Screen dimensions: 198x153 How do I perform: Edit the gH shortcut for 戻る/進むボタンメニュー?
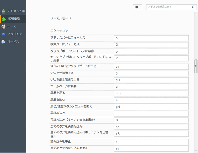[151, 107]
